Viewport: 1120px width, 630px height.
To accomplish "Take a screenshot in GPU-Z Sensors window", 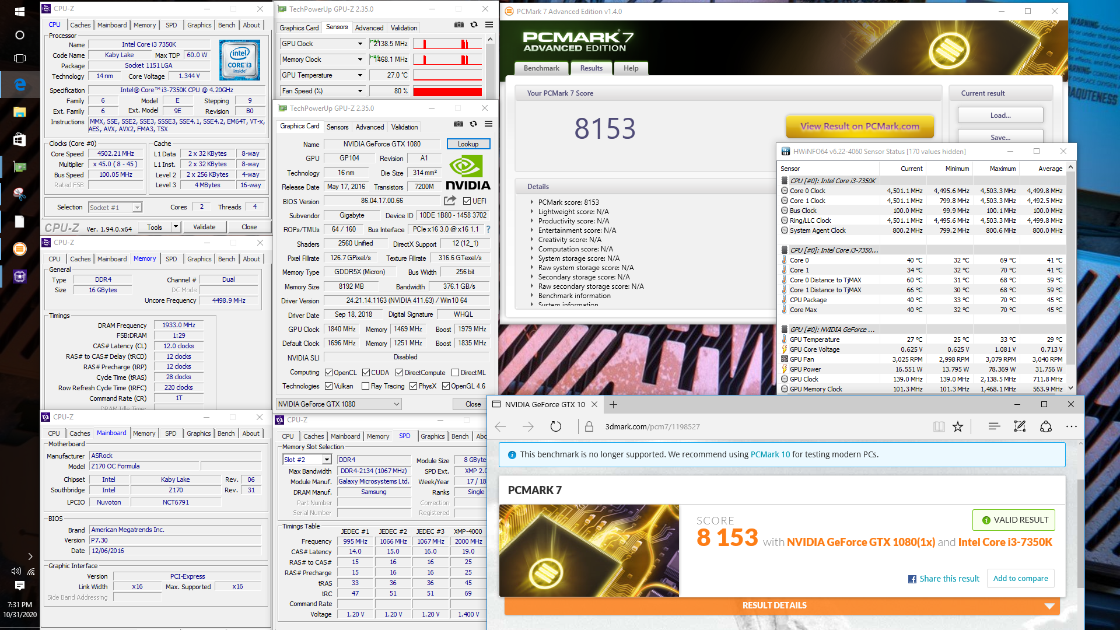I will point(459,24).
